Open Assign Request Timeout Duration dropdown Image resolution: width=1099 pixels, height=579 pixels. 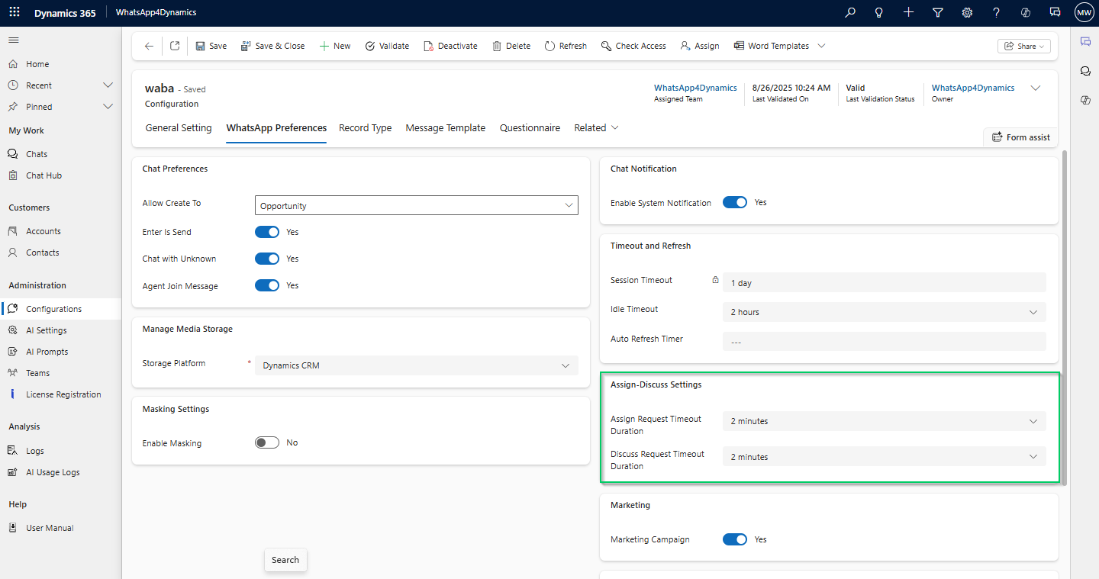pyautogui.click(x=884, y=421)
